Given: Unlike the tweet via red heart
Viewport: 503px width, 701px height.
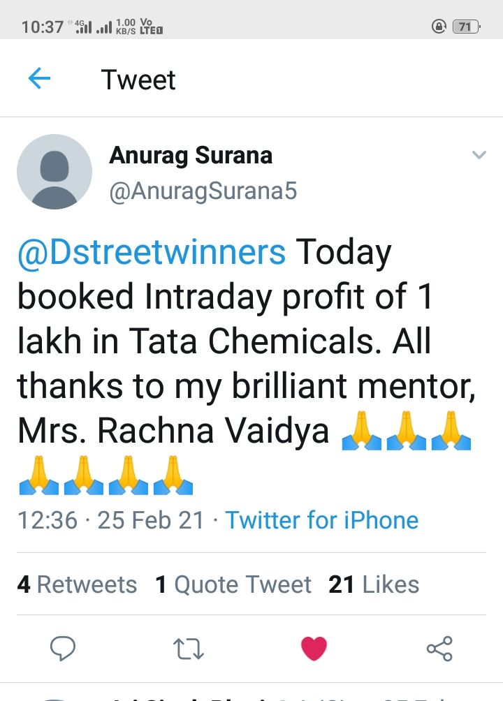Looking at the screenshot, I should (314, 648).
